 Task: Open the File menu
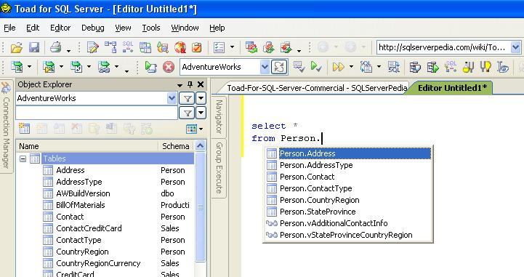9,28
